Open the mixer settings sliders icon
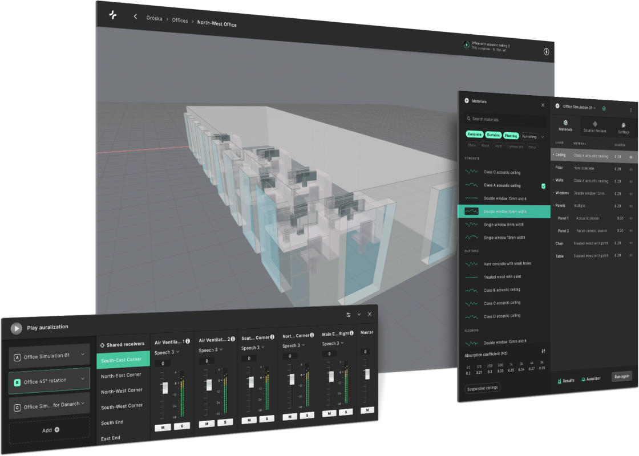Screen dimensions: 639x456 click(348, 315)
